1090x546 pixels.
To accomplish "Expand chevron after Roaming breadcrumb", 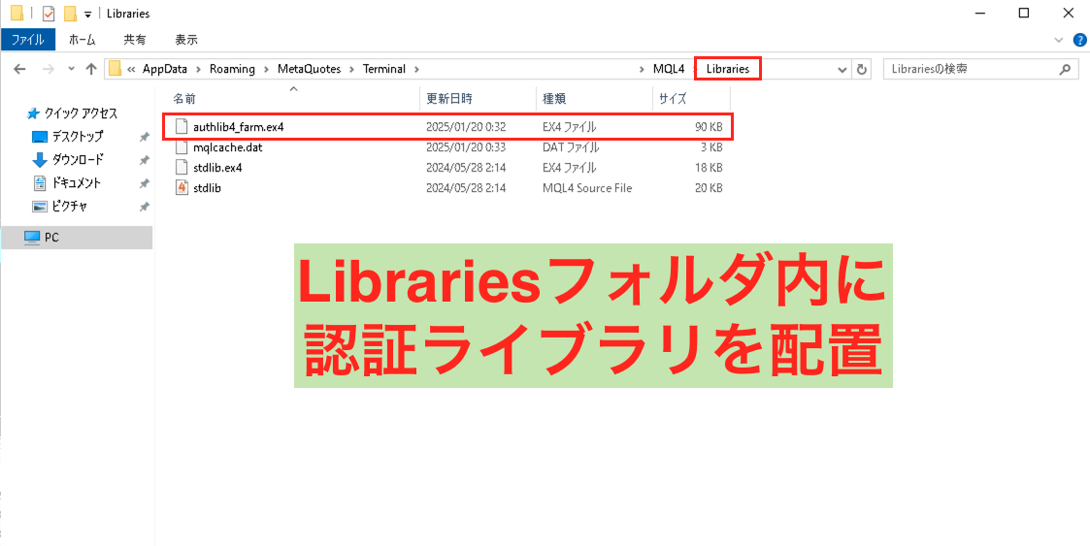I will coord(266,69).
